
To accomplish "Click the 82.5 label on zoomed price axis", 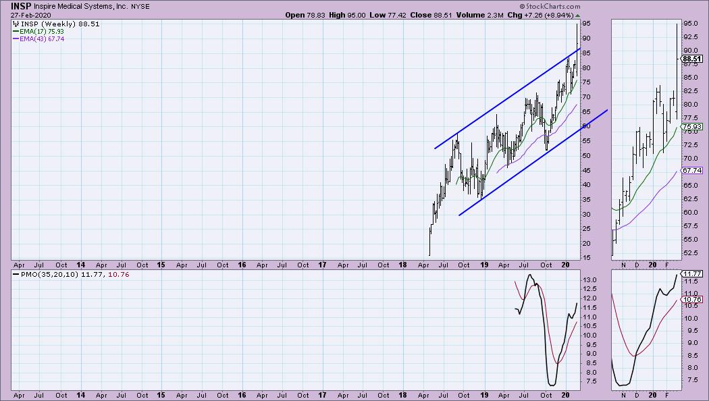I will click(x=691, y=91).
